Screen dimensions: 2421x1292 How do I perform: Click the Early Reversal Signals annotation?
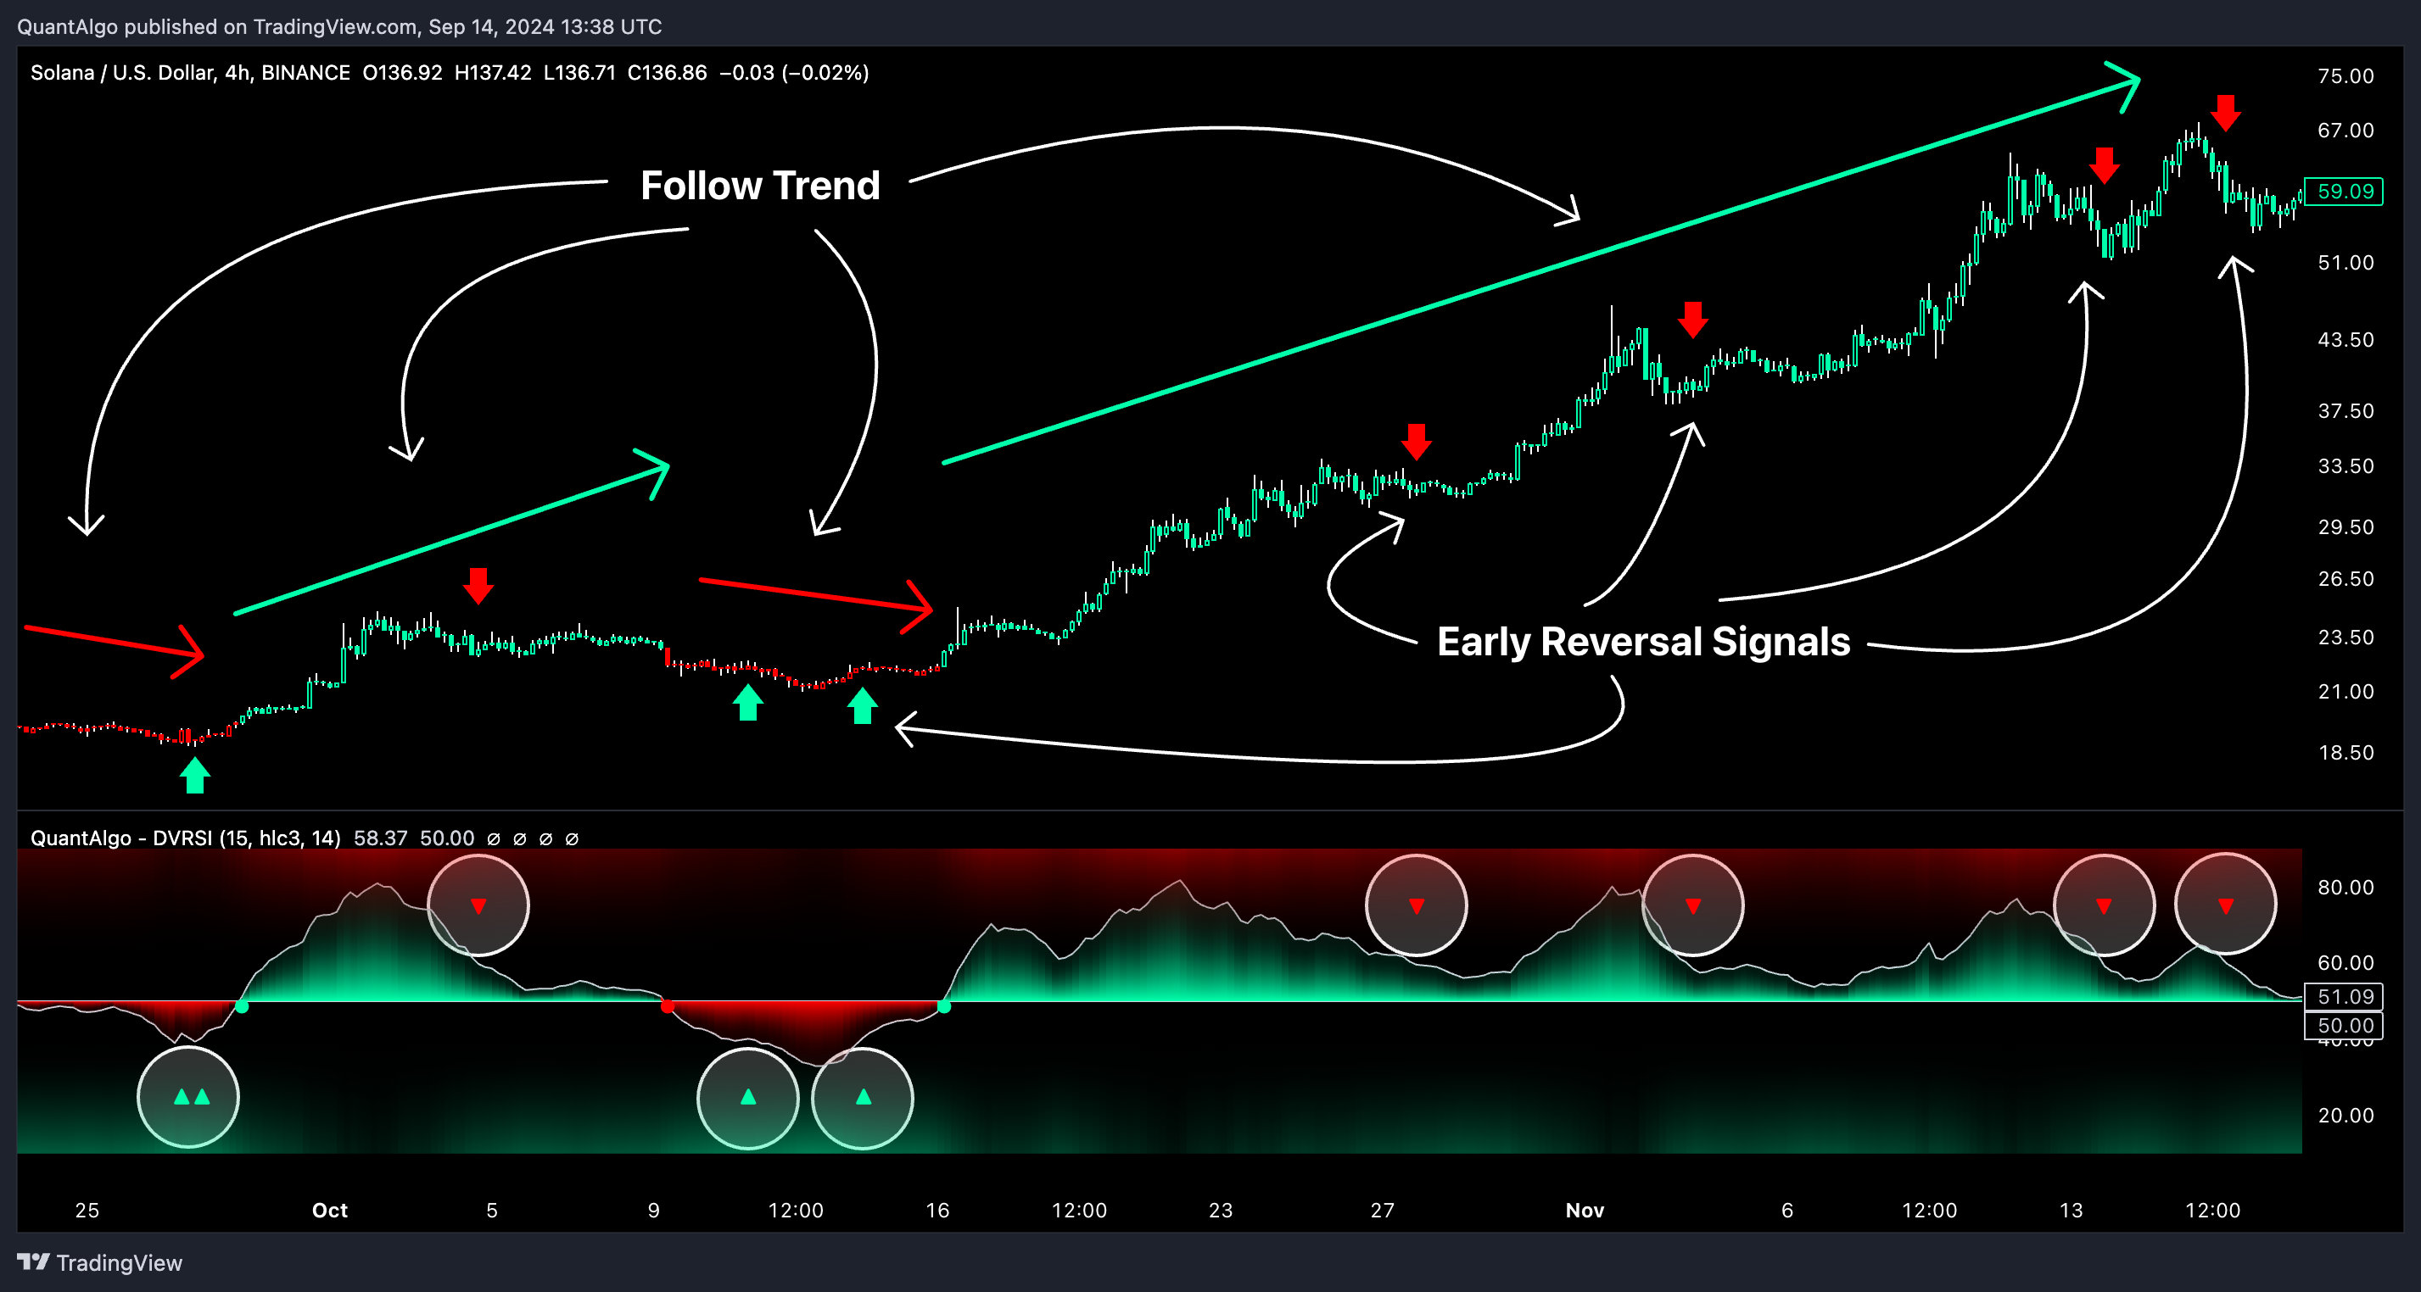1643,643
